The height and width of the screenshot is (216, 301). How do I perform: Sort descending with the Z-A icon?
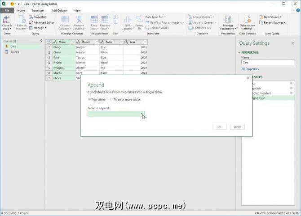coord(116,22)
